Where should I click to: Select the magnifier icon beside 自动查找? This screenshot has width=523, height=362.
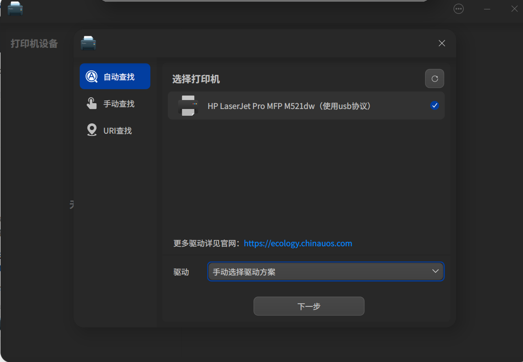[x=92, y=76]
